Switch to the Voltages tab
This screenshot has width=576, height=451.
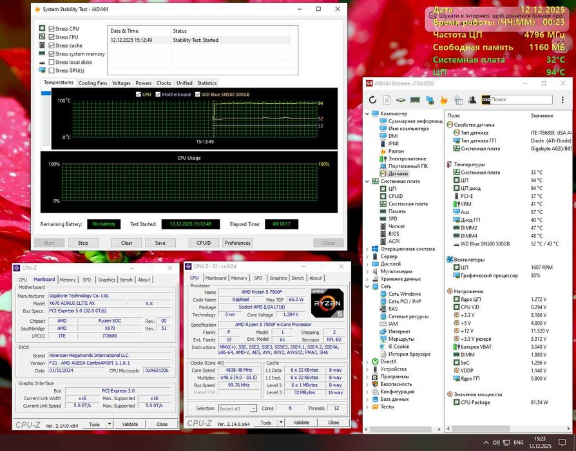tap(121, 83)
